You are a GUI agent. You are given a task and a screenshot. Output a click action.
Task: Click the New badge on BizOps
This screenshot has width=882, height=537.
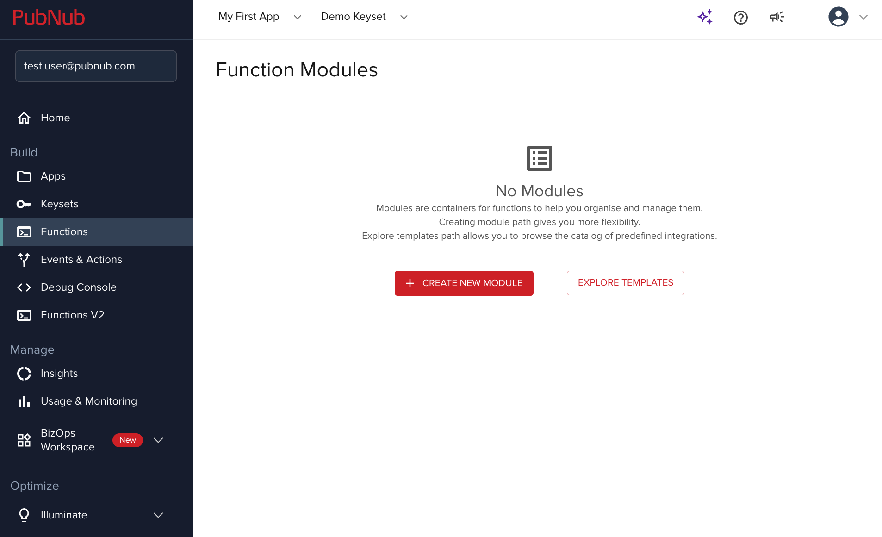coord(128,440)
